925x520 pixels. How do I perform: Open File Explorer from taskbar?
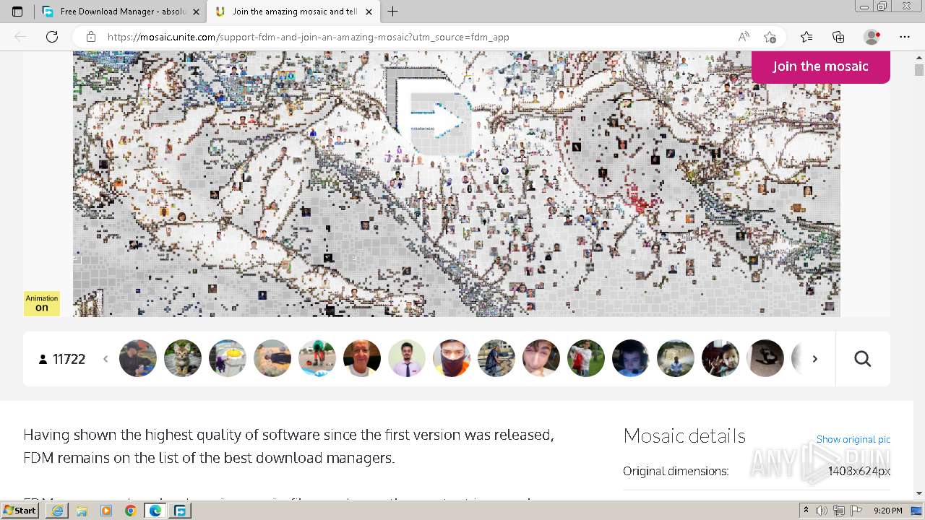pyautogui.click(x=82, y=511)
